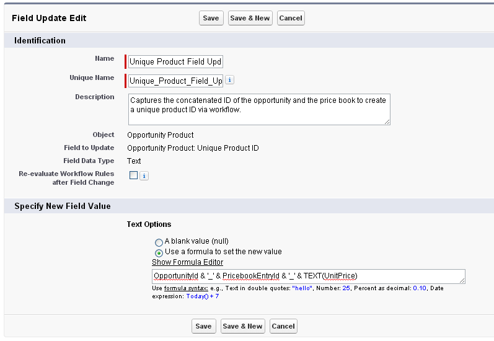This screenshot has width=494, height=341.
Task: Focus the Name text field
Action: (x=175, y=62)
